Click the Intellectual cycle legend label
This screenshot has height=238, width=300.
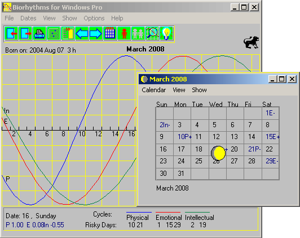coord(200,218)
